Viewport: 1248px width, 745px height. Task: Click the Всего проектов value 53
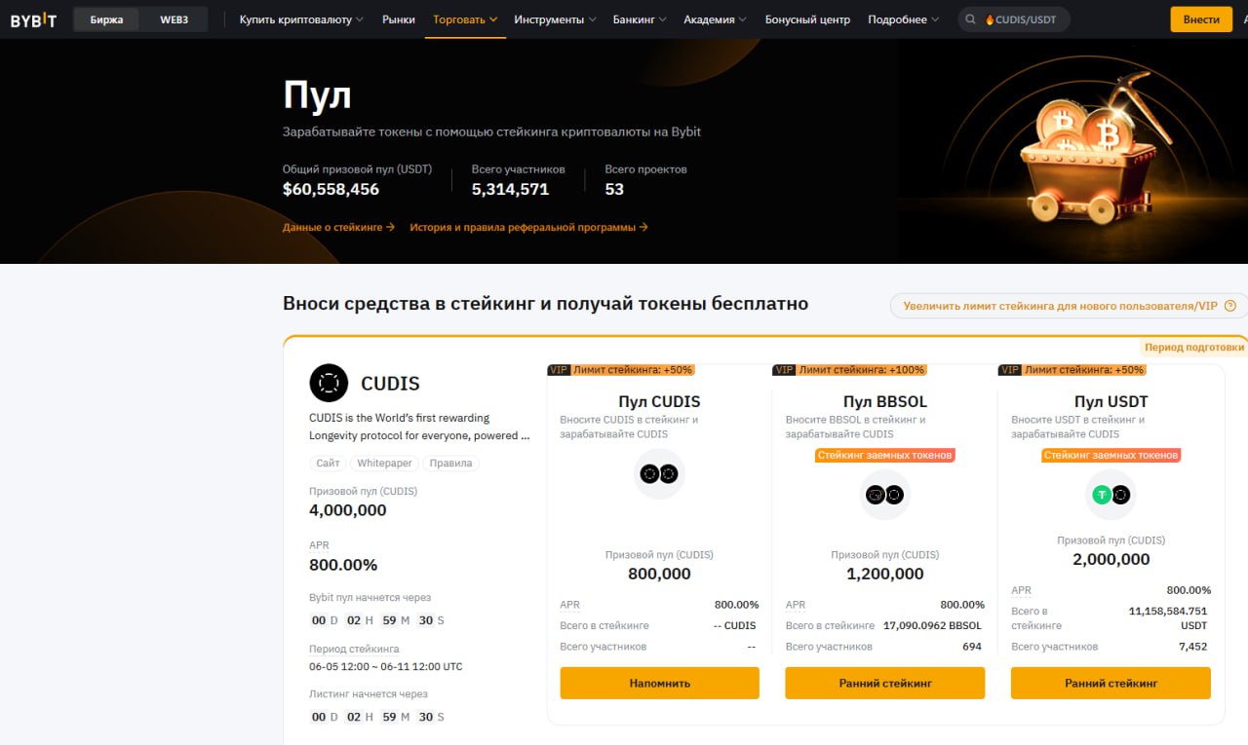click(614, 189)
